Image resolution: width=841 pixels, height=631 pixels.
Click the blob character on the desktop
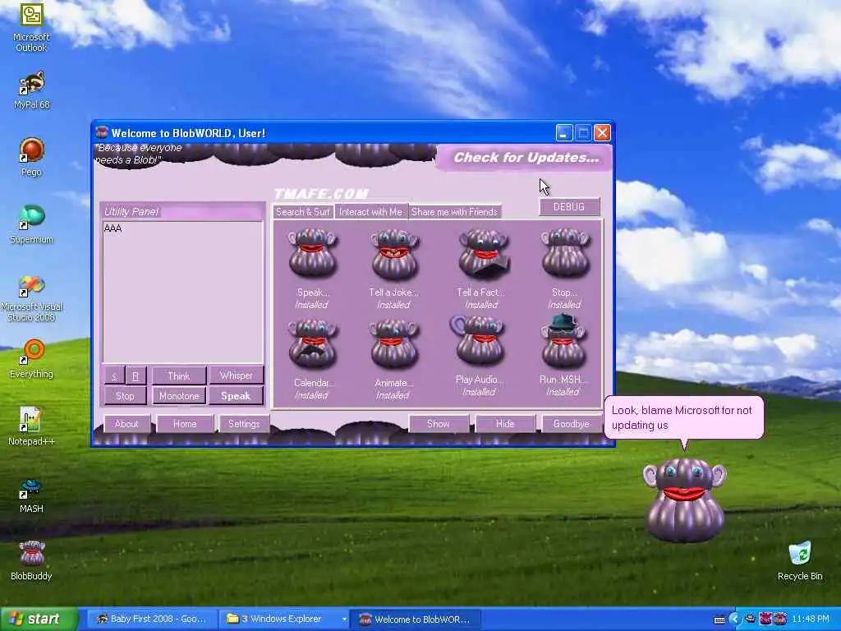tap(684, 499)
